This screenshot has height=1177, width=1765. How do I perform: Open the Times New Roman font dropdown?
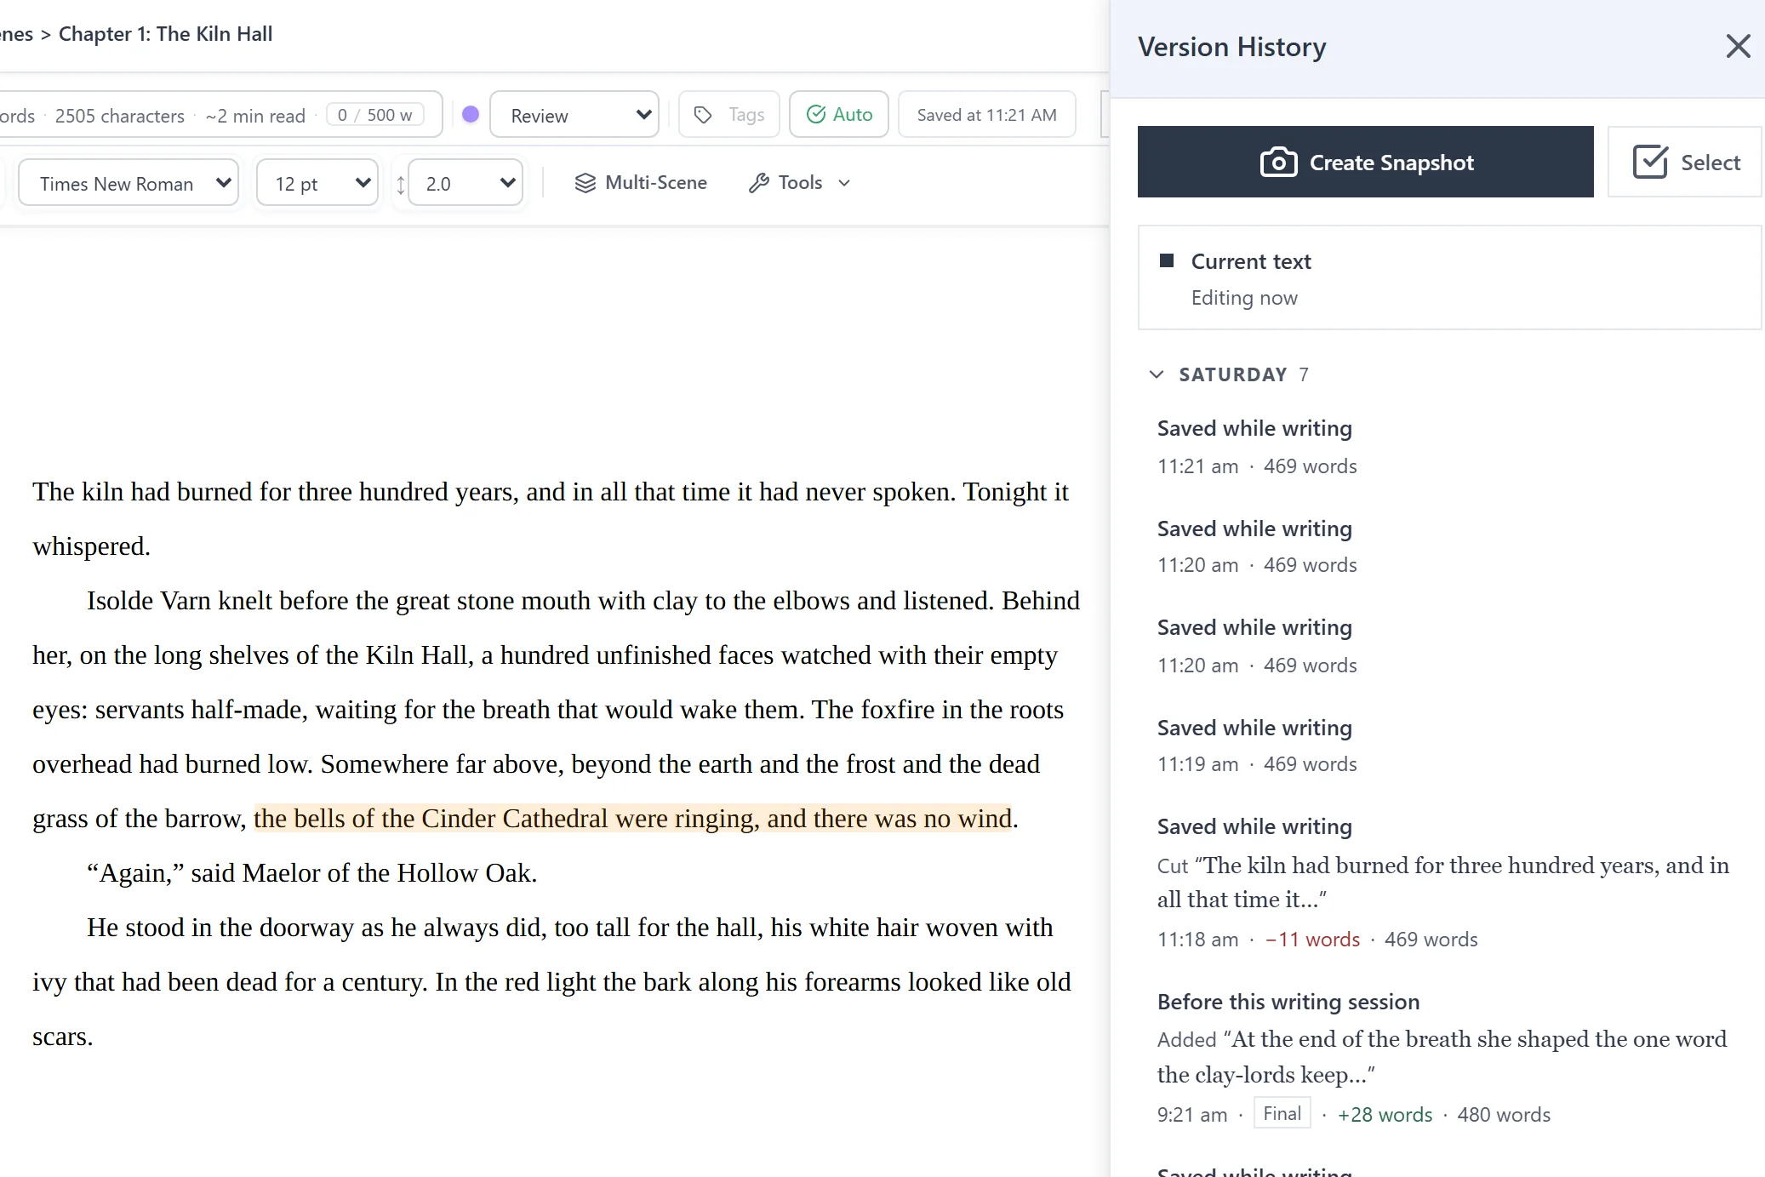coord(128,183)
